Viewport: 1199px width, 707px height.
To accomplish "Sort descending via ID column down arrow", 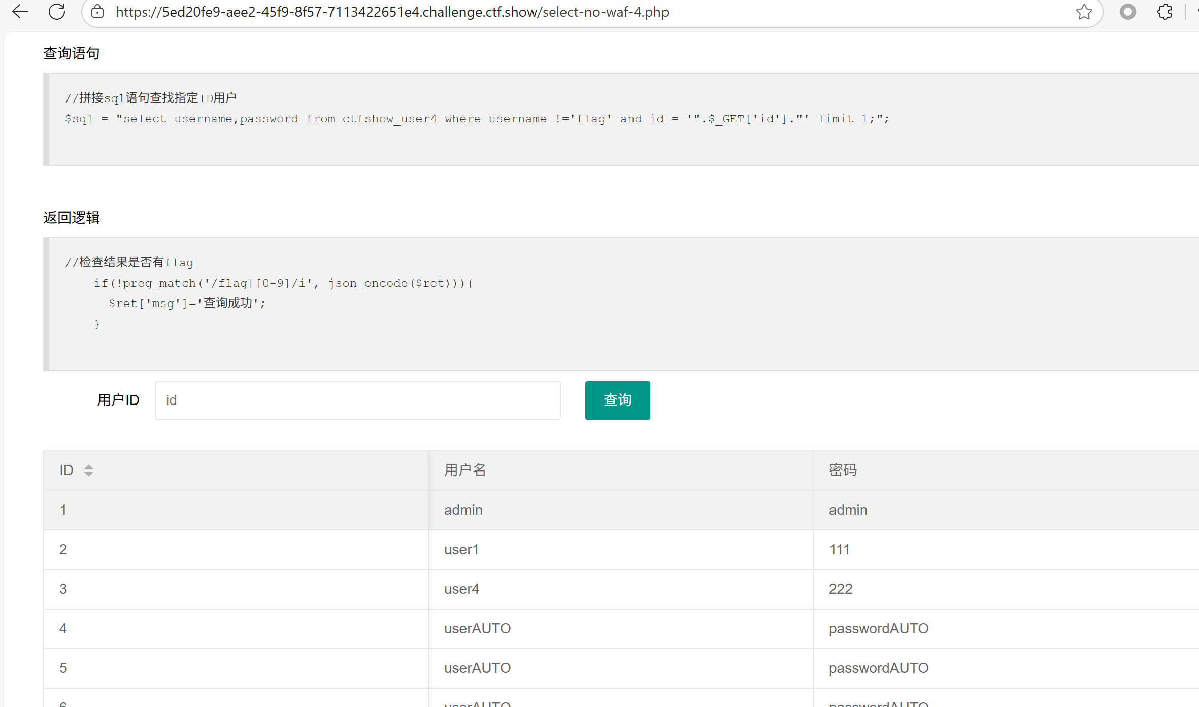I will click(x=89, y=474).
